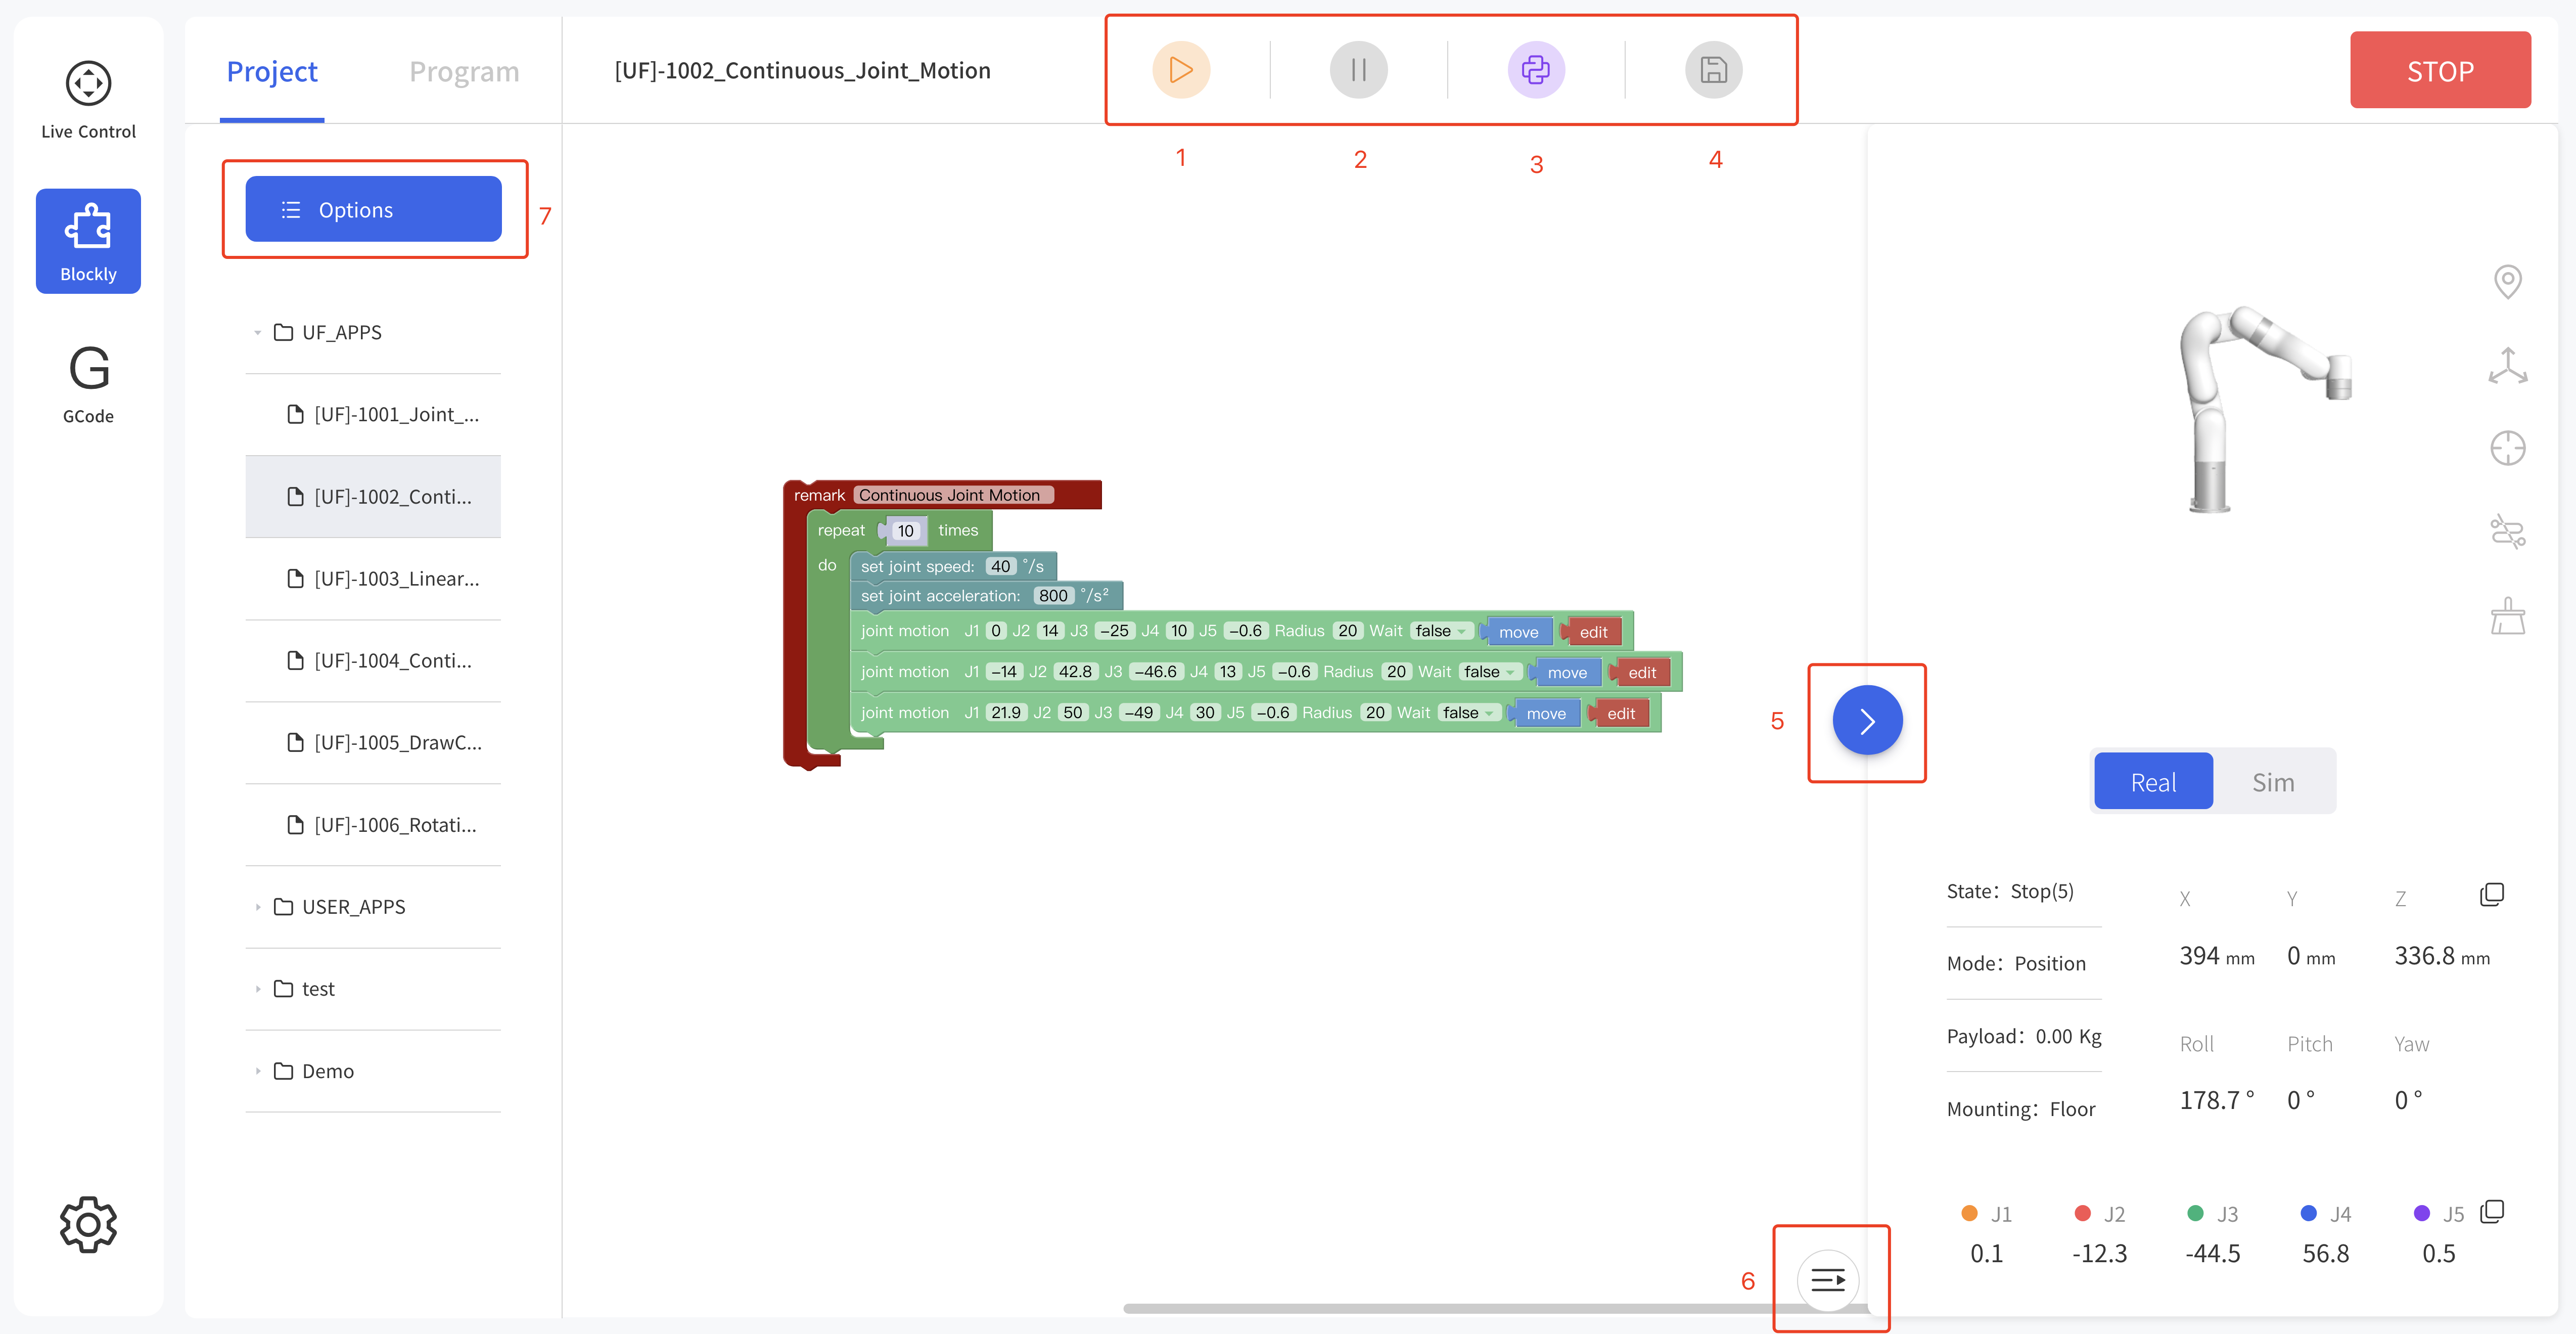Viewport: 2576px width, 1334px height.
Task: Edit J2 value 42.8 in second joint motion
Action: [x=1075, y=672]
